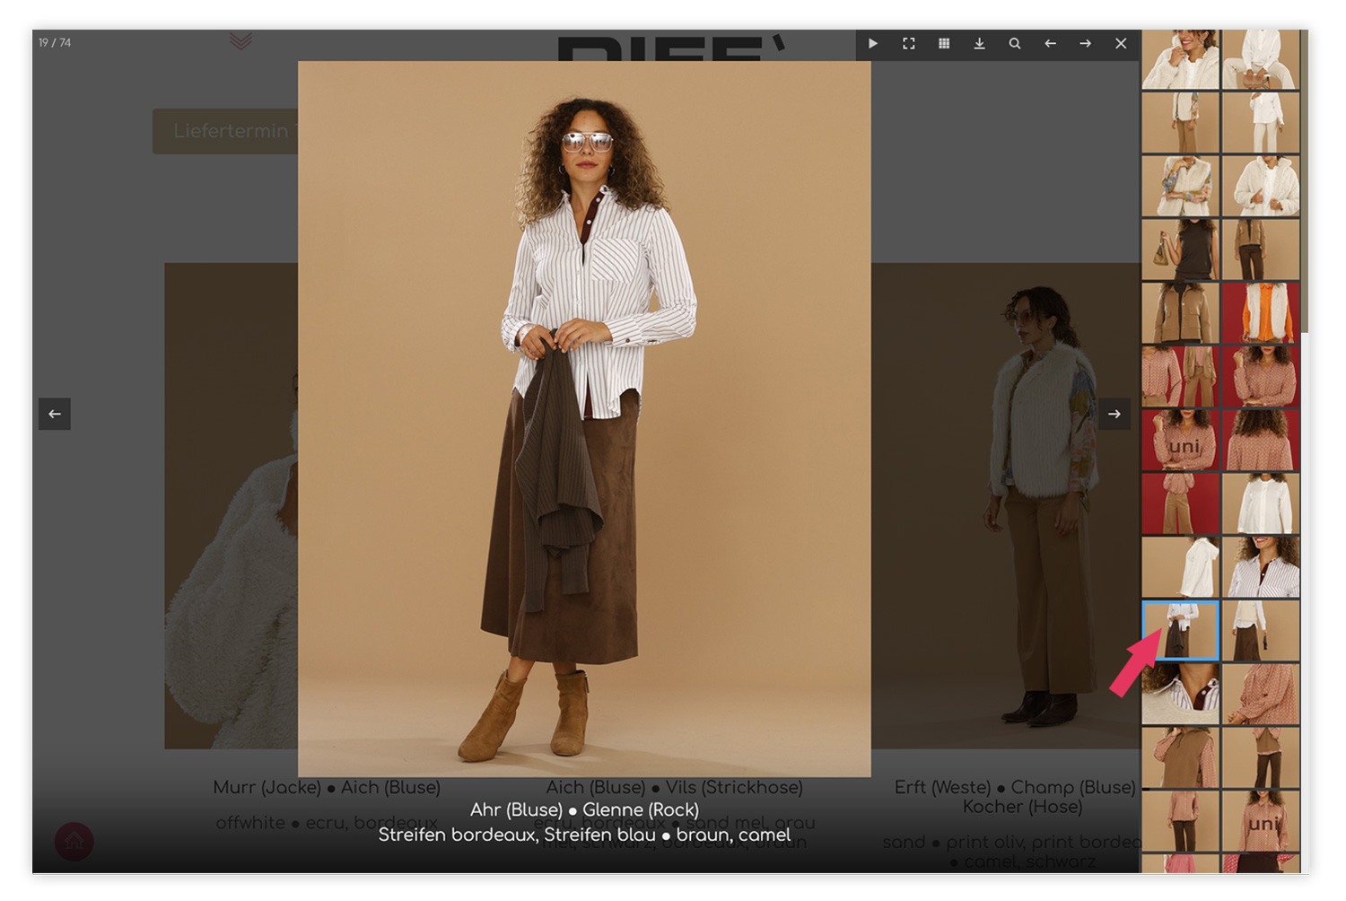Open the orange vest thumbnail on red background
The image size is (1346, 901).
click(1261, 313)
